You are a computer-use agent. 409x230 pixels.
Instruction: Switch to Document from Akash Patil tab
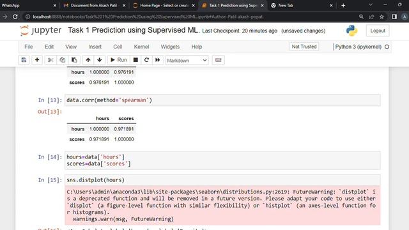(x=93, y=5)
